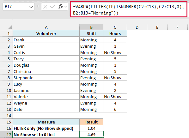The height and width of the screenshot is (138, 189).
Task: Select the cell containing Stephanie
Action: click(x=46, y=78)
